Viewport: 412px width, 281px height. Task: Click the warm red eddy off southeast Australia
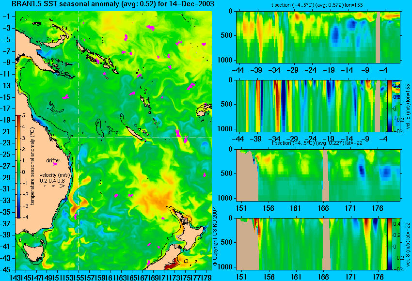coord(74,209)
